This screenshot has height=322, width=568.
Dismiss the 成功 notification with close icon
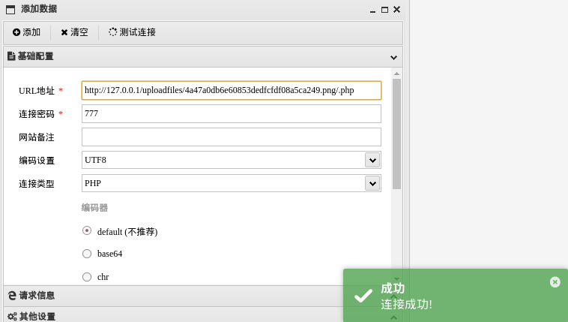pyautogui.click(x=555, y=282)
